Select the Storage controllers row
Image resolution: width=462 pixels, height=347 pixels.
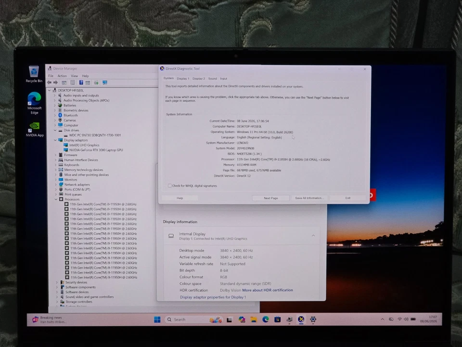(78, 302)
